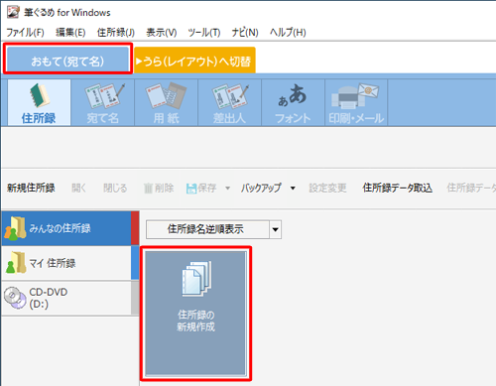Open the ファイル(F) menu
Screen dimensions: 496x386
25,33
